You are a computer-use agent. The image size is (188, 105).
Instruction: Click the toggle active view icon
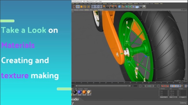(187, 10)
